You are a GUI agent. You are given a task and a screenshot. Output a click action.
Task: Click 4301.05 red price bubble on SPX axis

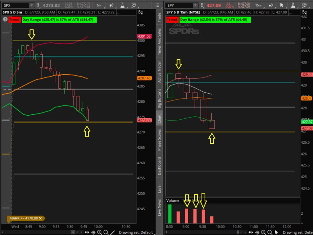144,36
